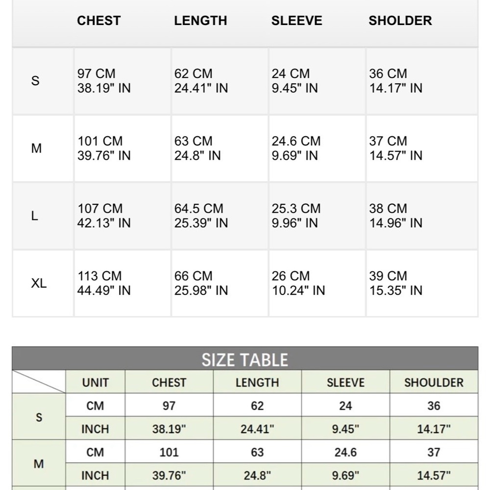Click the 113 CM chest cell for XL

point(122,283)
